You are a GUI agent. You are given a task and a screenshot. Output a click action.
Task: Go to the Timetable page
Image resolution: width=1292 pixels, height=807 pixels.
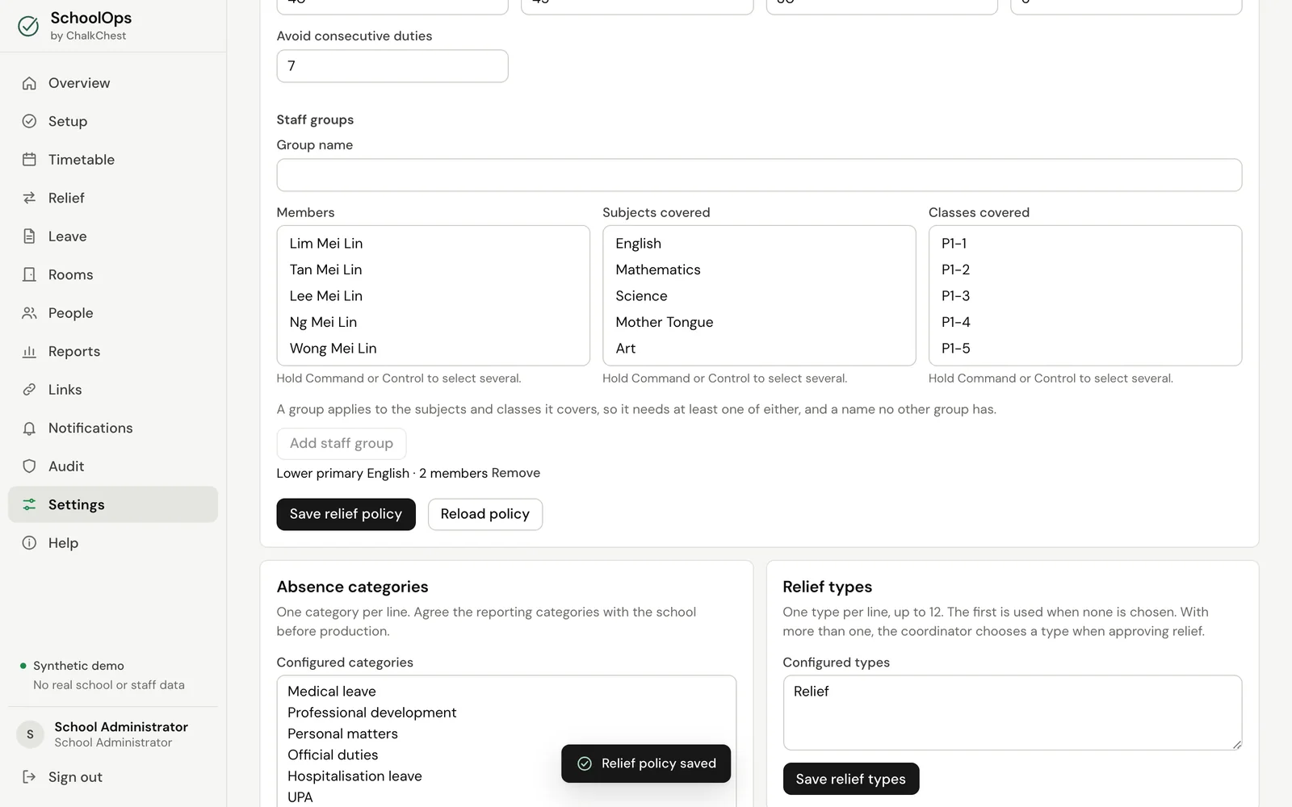pos(113,160)
